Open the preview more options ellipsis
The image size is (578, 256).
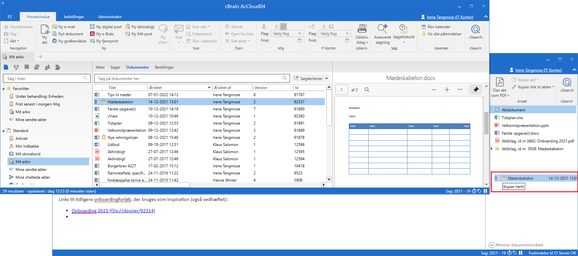460,90
